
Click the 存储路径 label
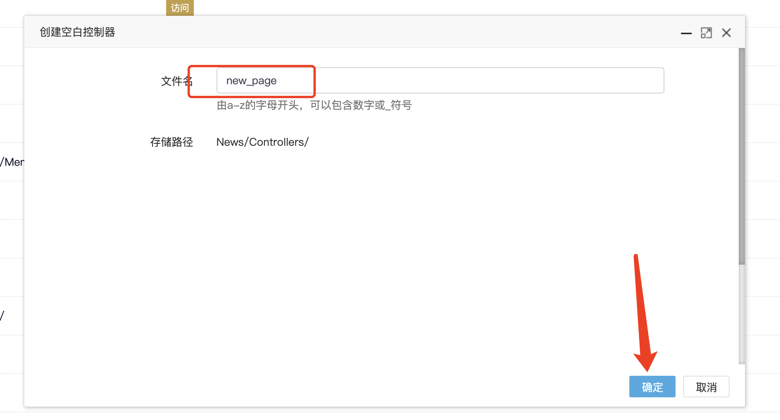[171, 142]
